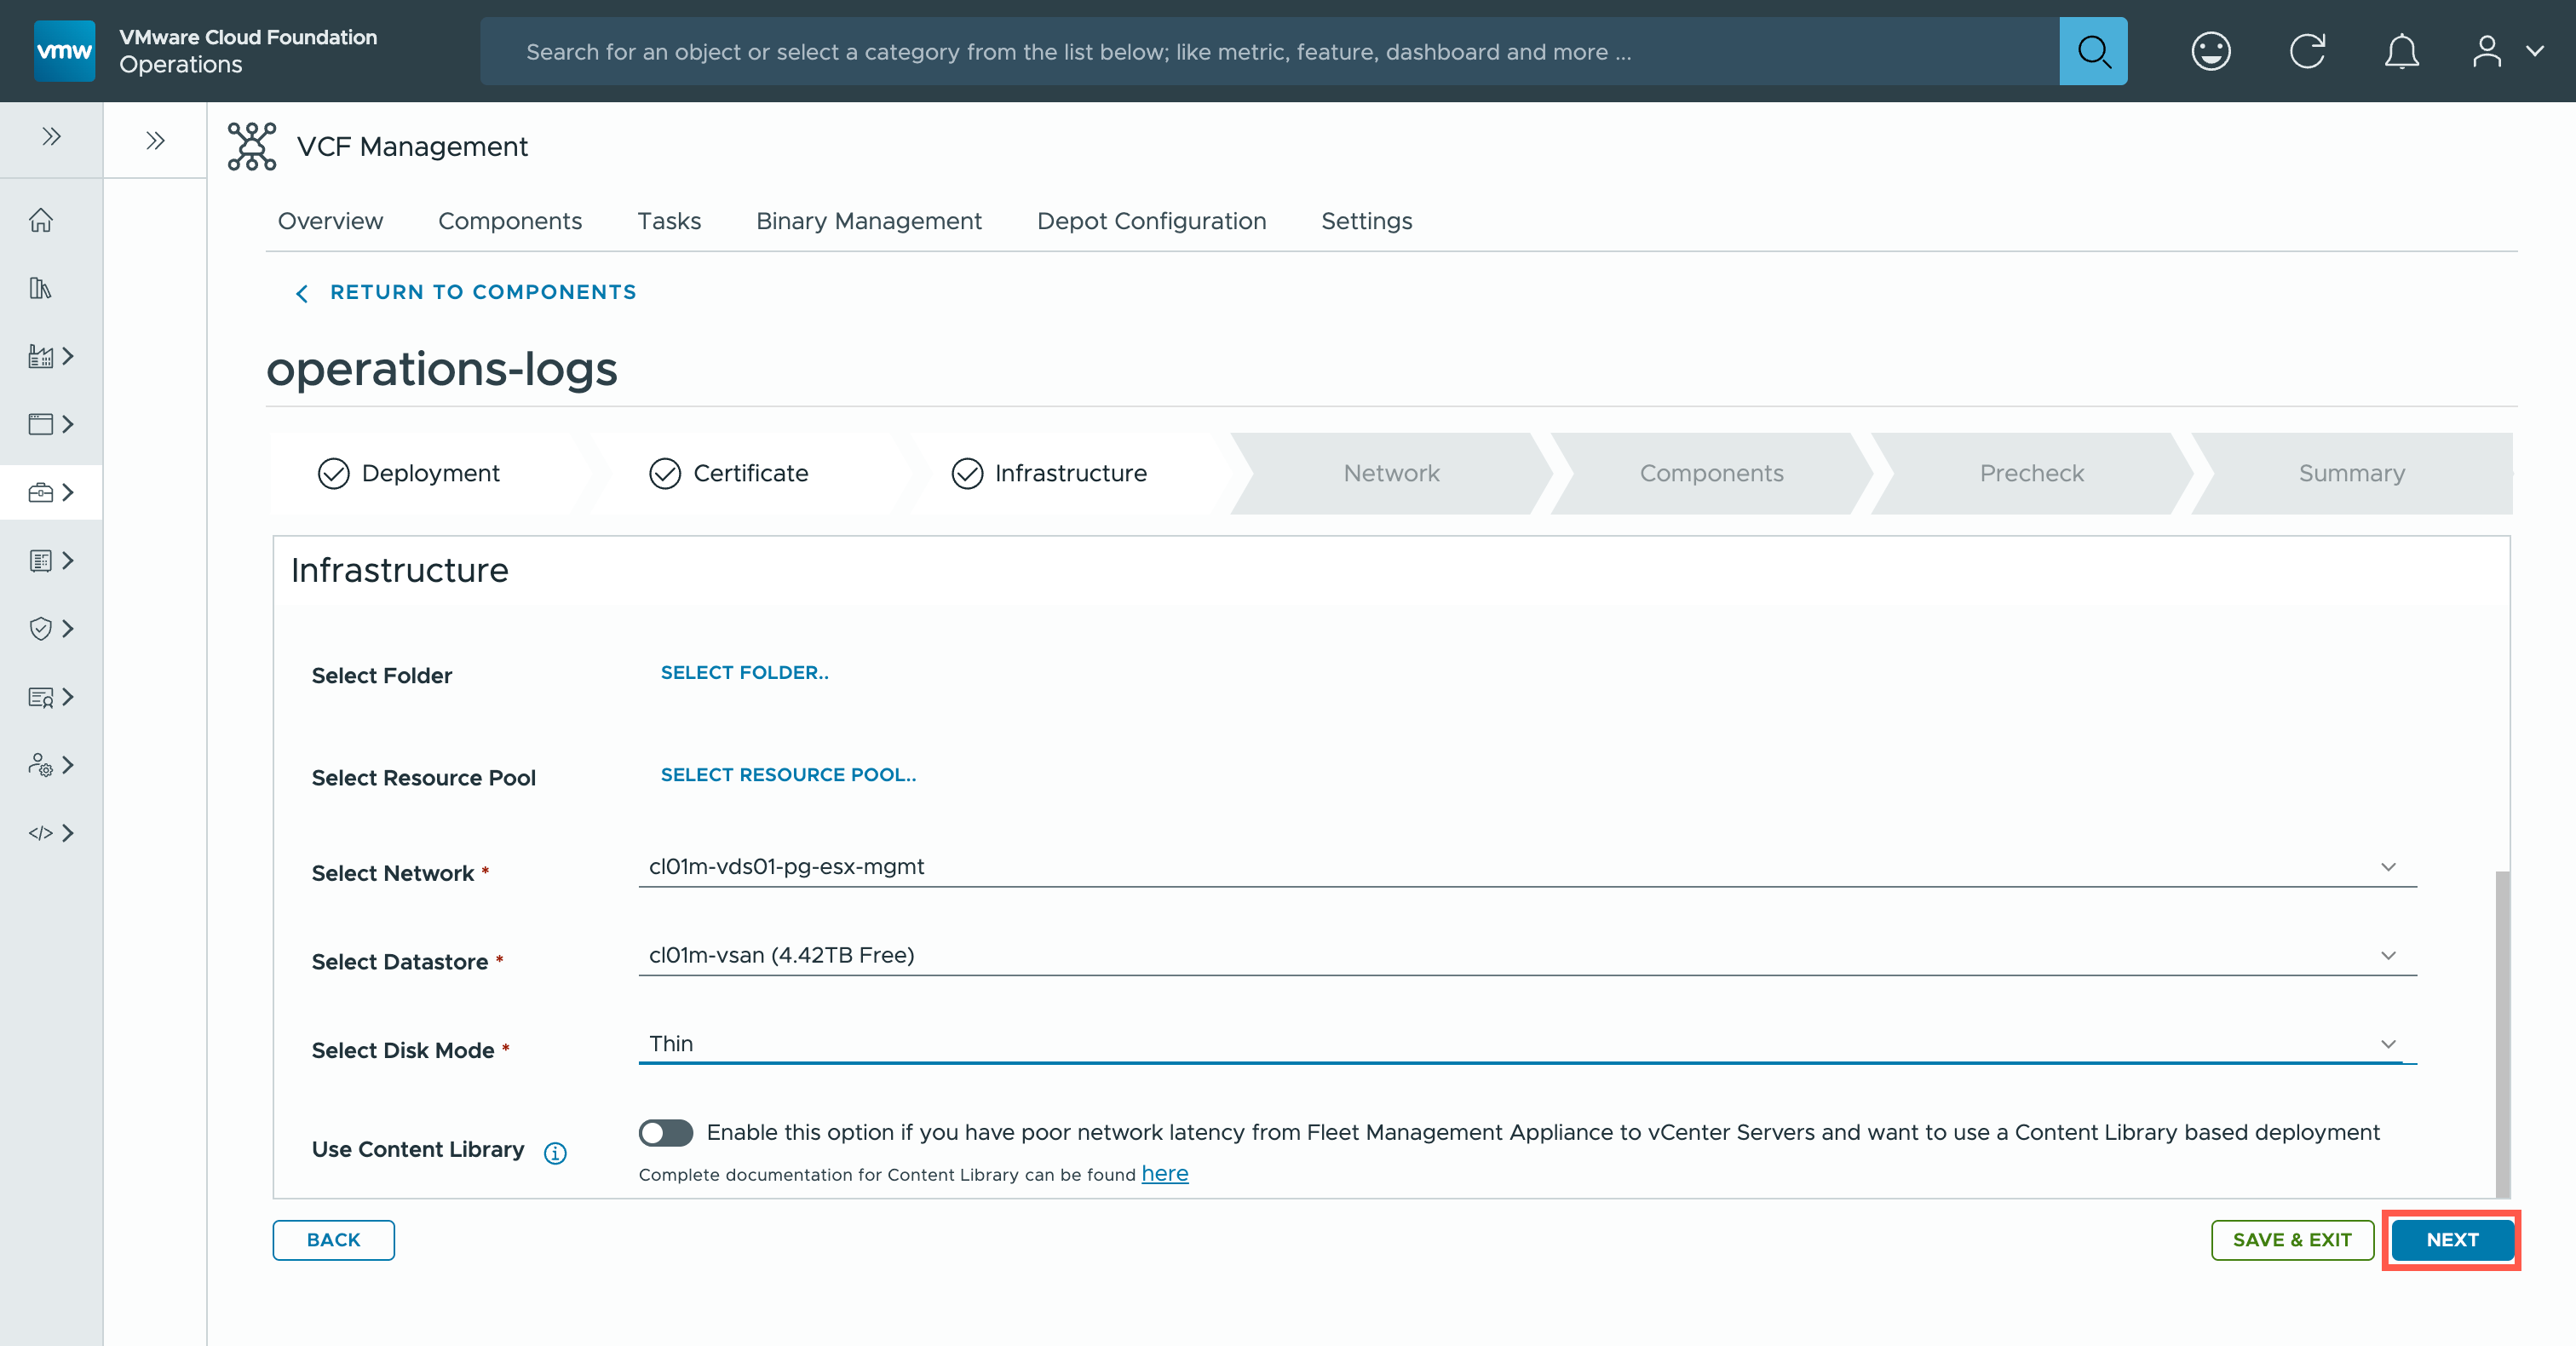Click the developer code icon in sidebar

(x=41, y=833)
